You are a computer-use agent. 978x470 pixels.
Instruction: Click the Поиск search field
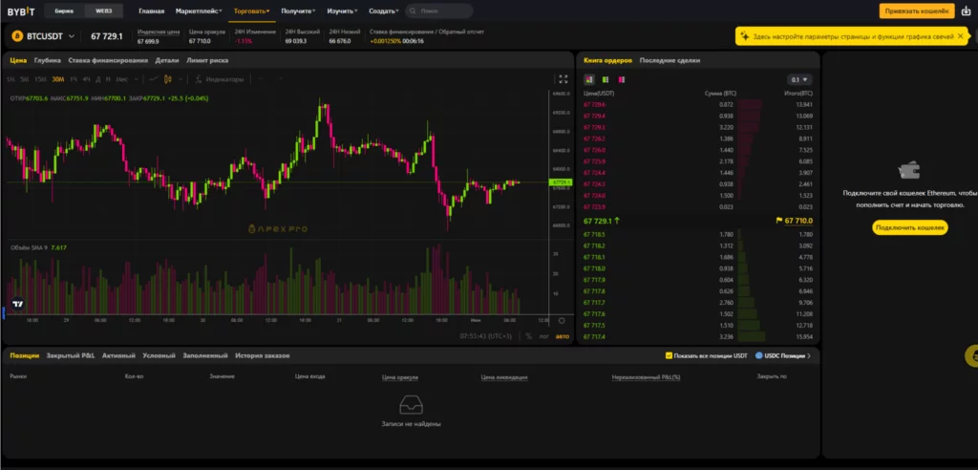439,11
